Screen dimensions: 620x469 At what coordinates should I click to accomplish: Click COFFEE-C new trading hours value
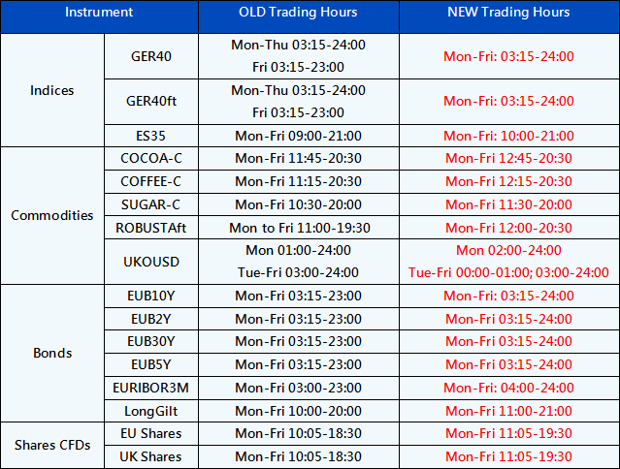point(508,181)
